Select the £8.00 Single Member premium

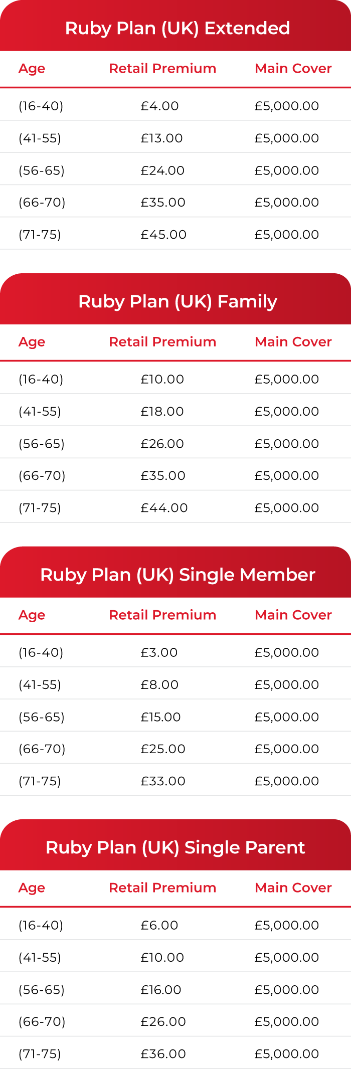coord(159,684)
